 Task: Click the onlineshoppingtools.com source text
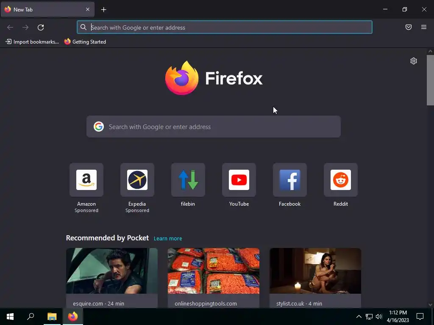(206, 303)
